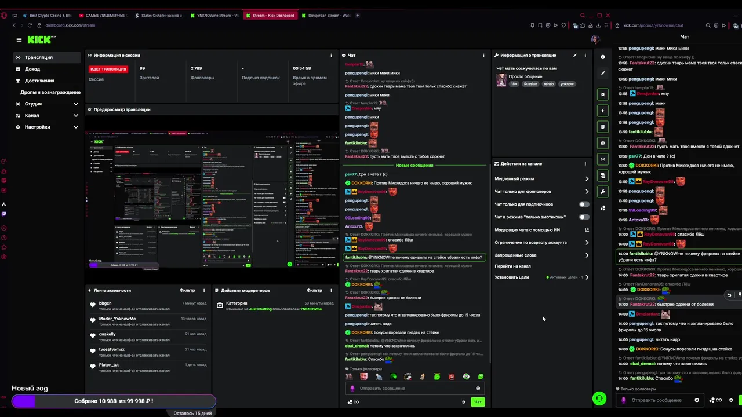Image resolution: width=742 pixels, height=417 pixels.
Task: Select Дропы и вознаграждения in sidebar
Action: pos(50,92)
